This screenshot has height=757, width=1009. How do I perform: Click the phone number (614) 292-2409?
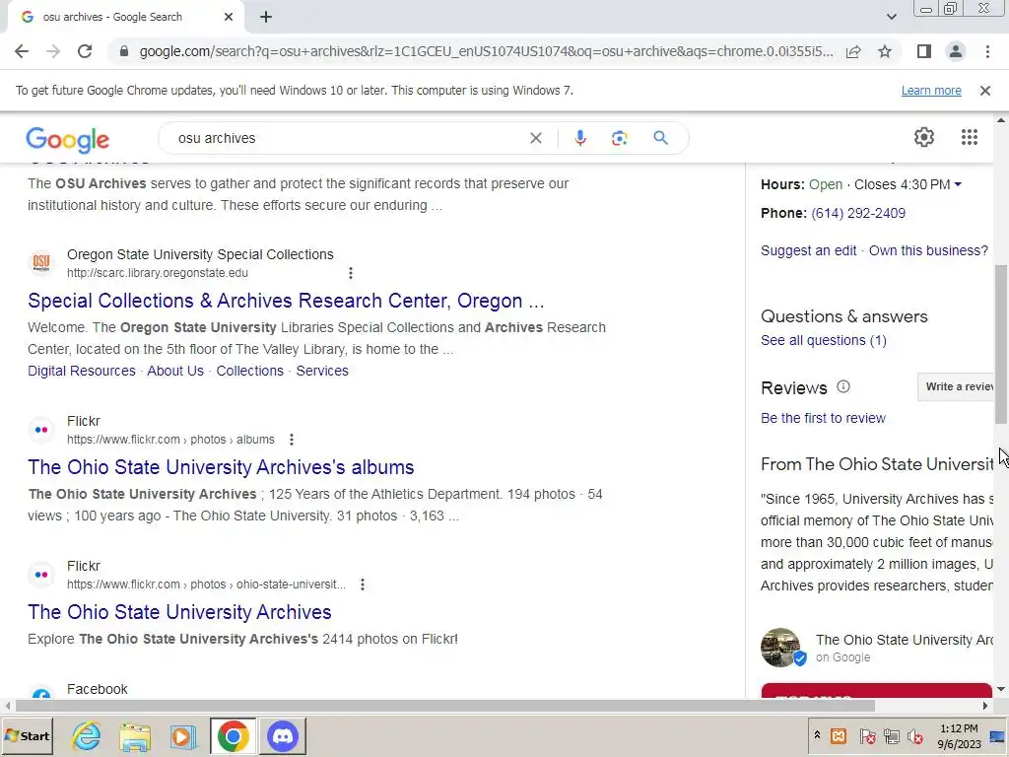[858, 213]
